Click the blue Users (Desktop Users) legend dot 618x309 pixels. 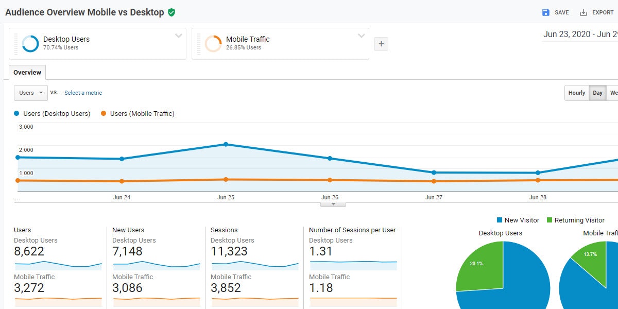(16, 113)
